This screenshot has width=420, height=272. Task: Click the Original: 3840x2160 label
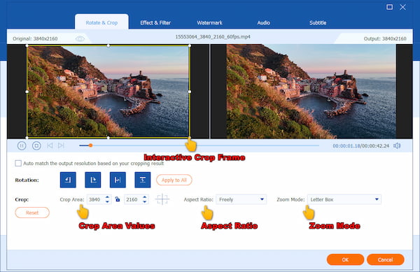[35, 38]
